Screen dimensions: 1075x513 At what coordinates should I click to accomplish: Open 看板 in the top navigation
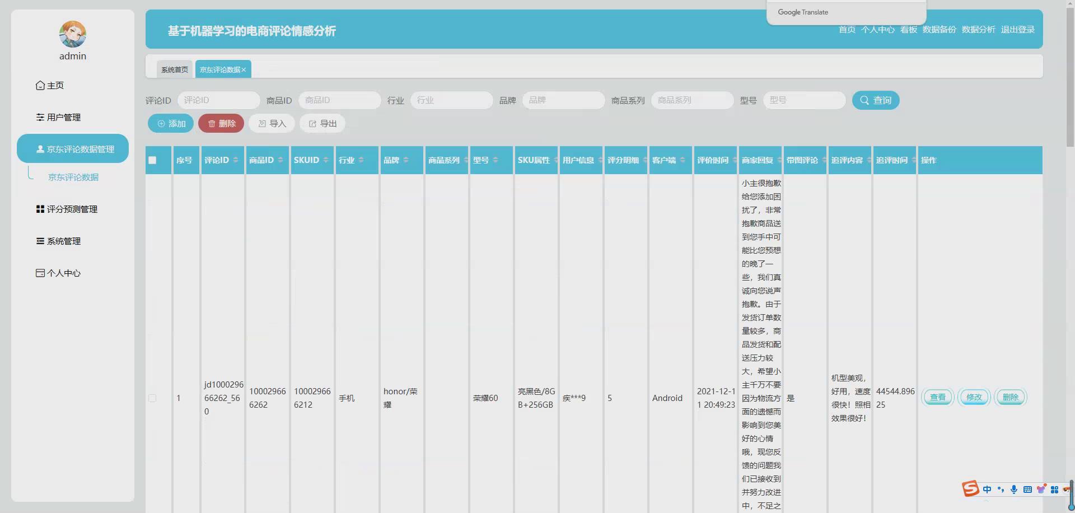(908, 30)
